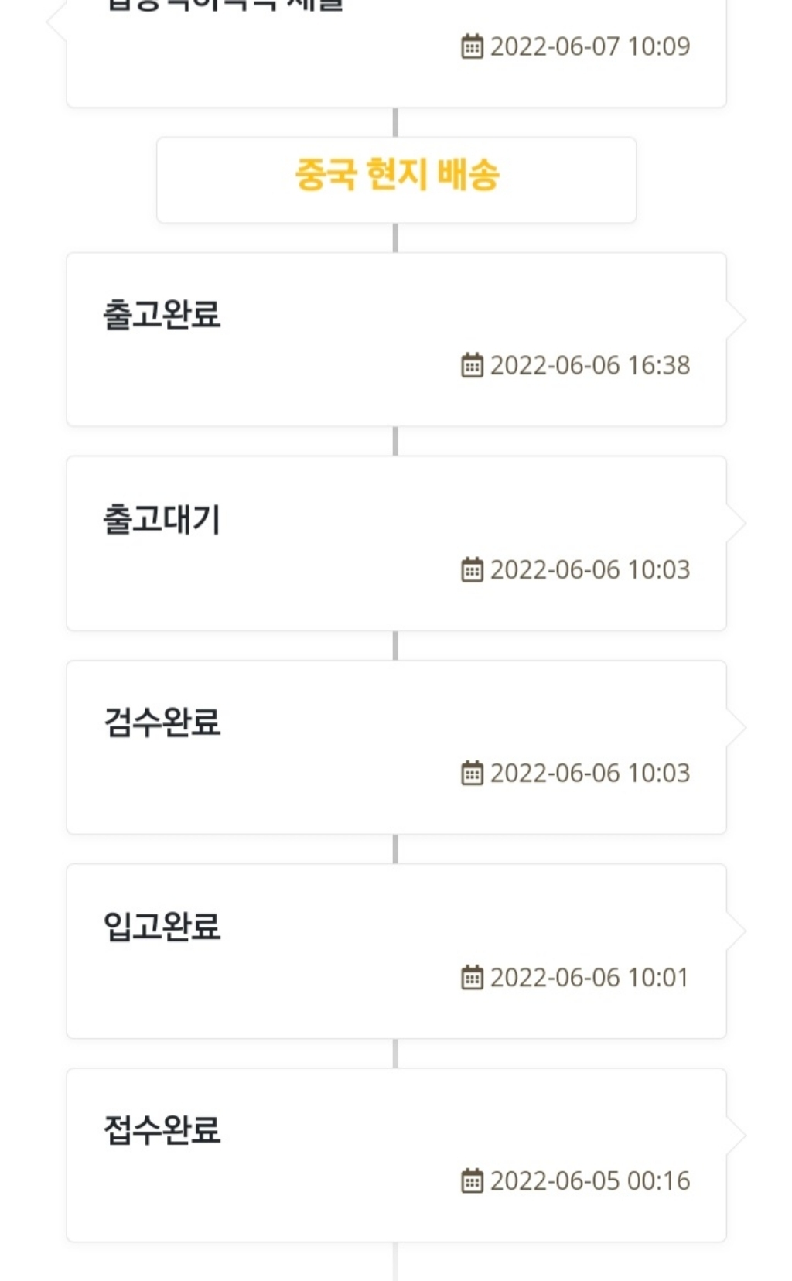Screen dimensions: 792x1281
Task: Tap the 검수완료 status title
Action: [x=162, y=722]
